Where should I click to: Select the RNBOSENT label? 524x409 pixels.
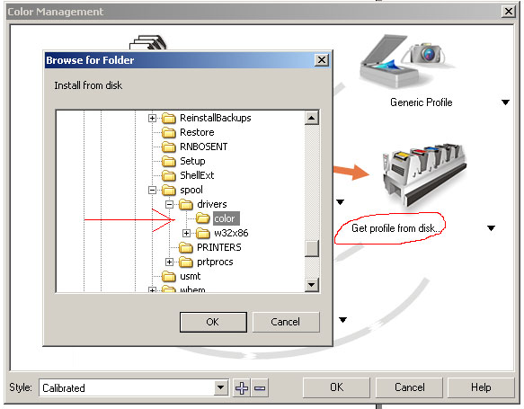204,147
